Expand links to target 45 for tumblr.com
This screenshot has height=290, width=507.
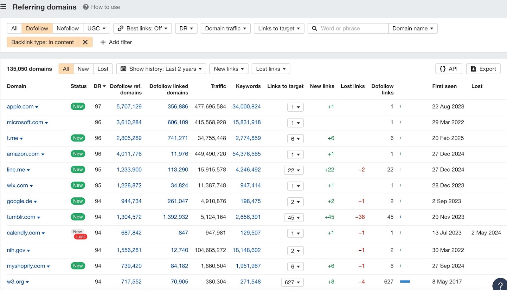tap(294, 218)
